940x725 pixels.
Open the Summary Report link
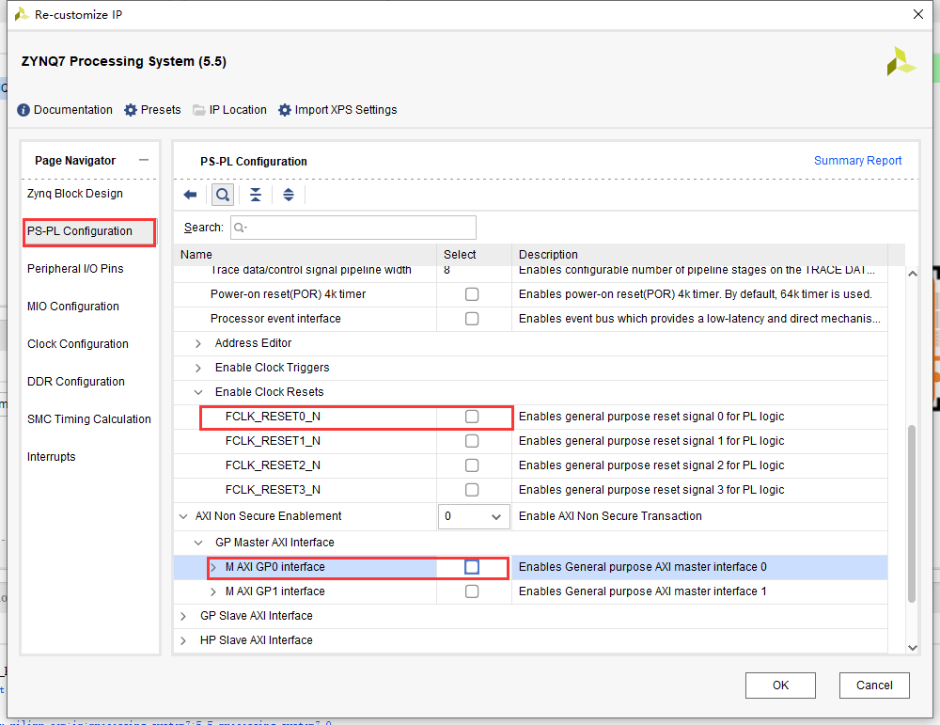pyautogui.click(x=857, y=161)
